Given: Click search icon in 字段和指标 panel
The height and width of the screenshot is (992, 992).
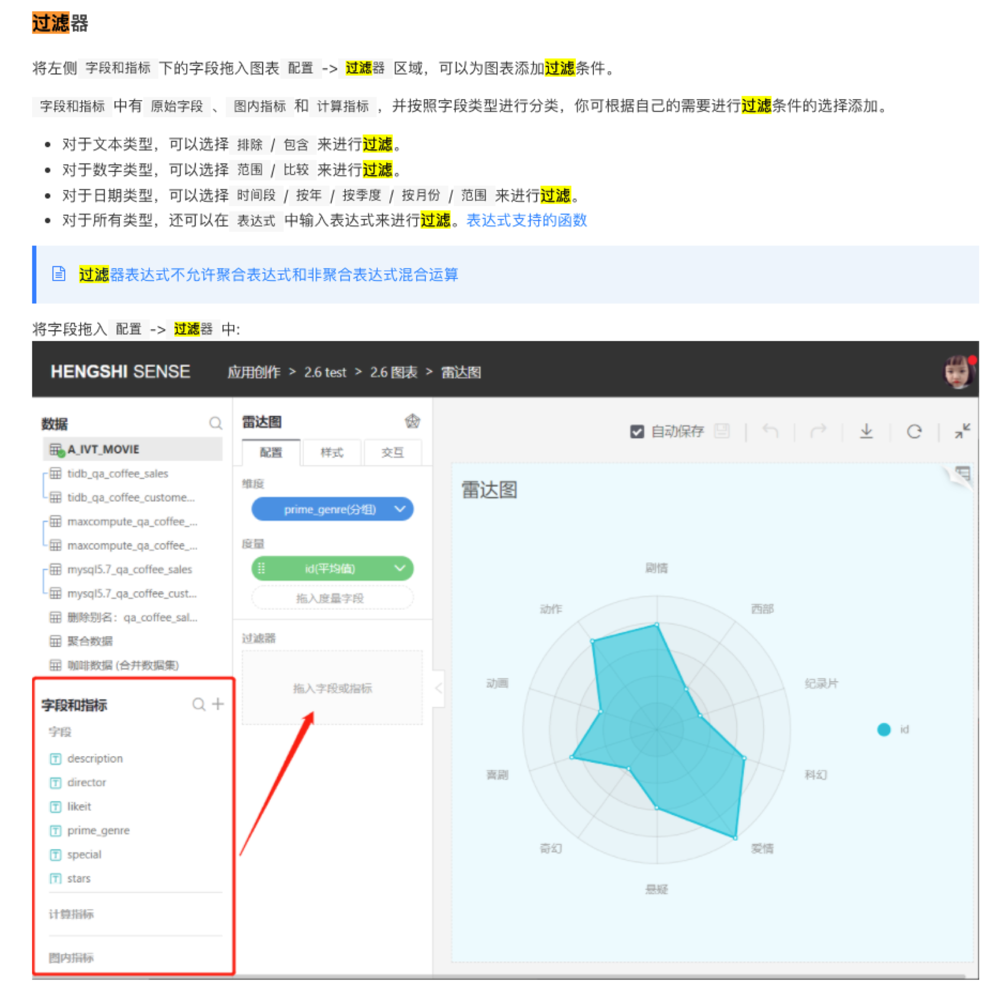Looking at the screenshot, I should tap(198, 704).
